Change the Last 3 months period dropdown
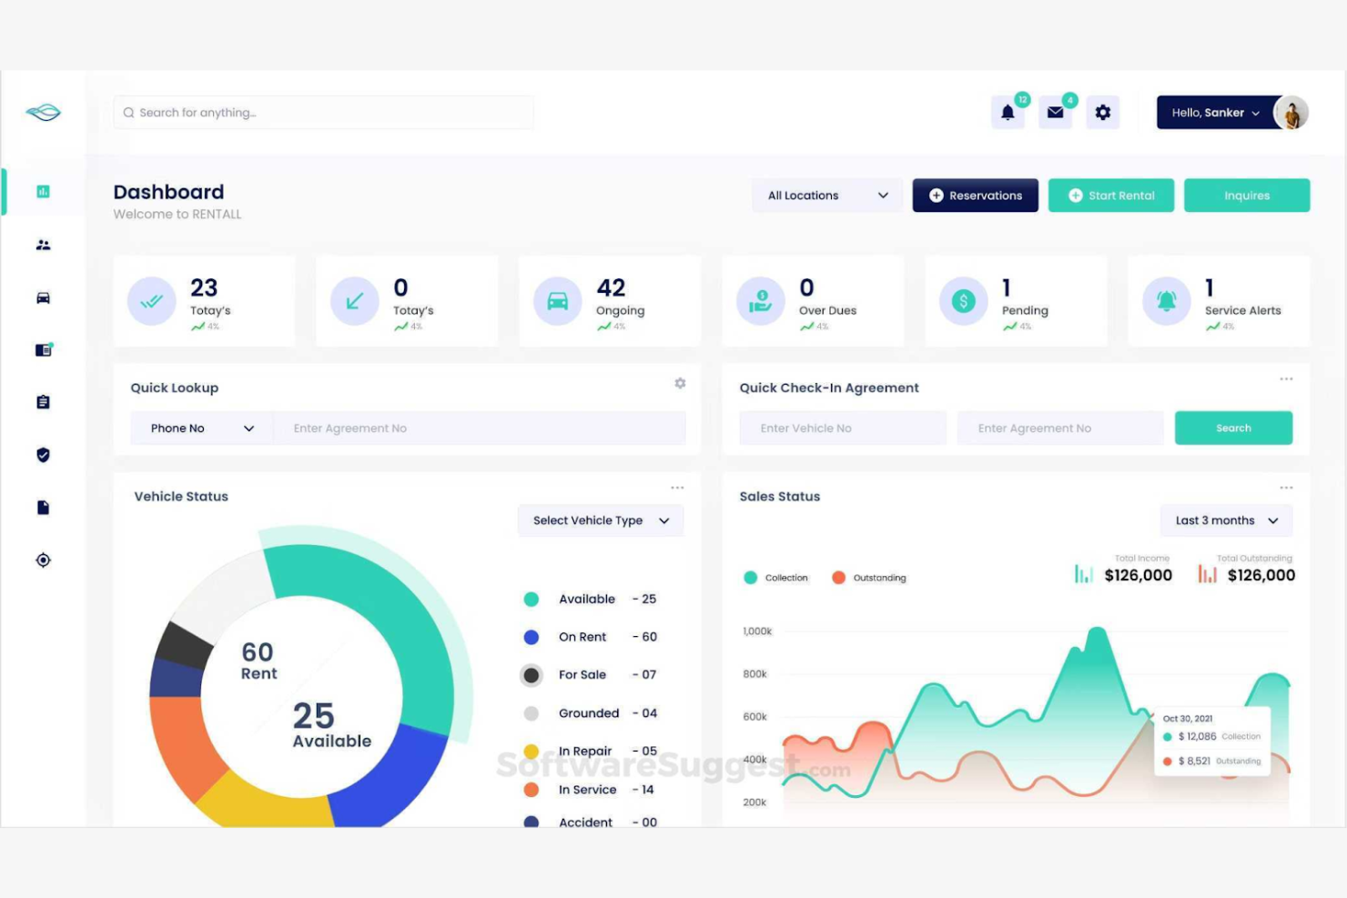 coord(1225,520)
